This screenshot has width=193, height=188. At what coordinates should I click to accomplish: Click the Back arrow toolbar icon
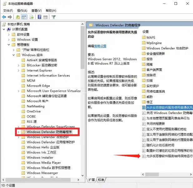[x=4, y=17]
